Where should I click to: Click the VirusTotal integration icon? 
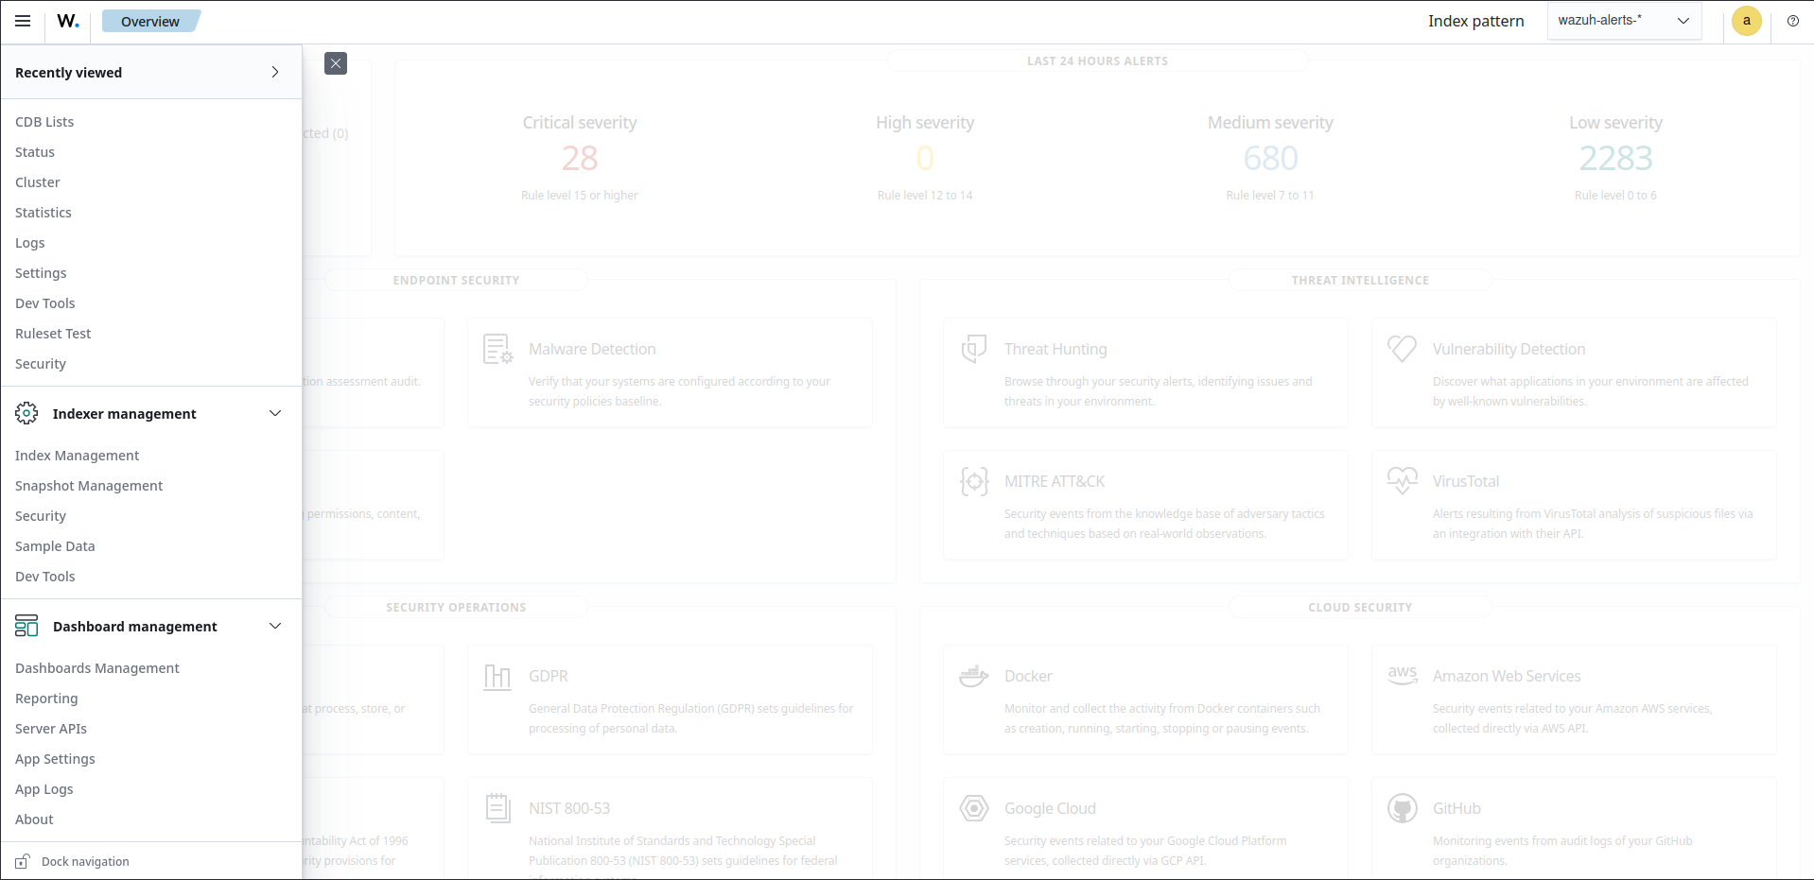[x=1403, y=480]
